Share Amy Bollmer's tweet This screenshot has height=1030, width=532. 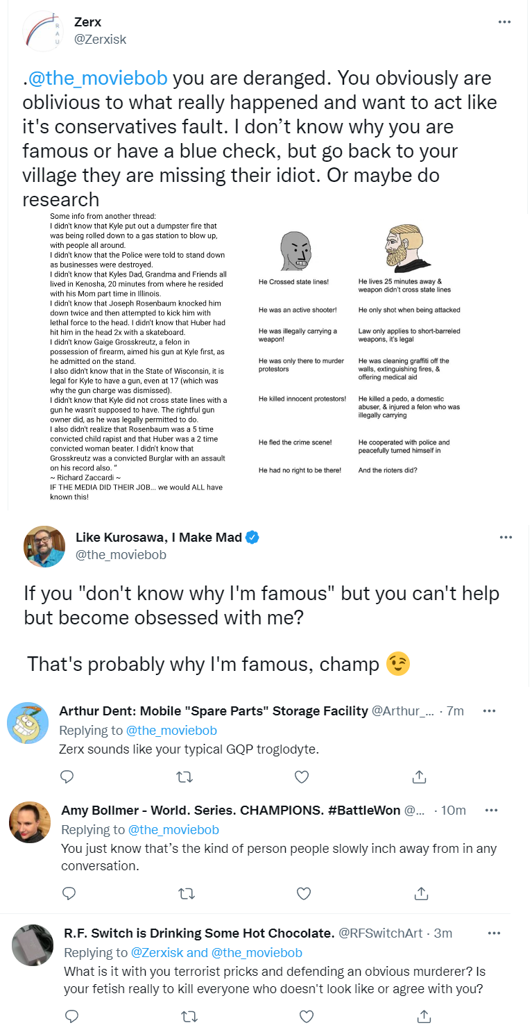[420, 892]
